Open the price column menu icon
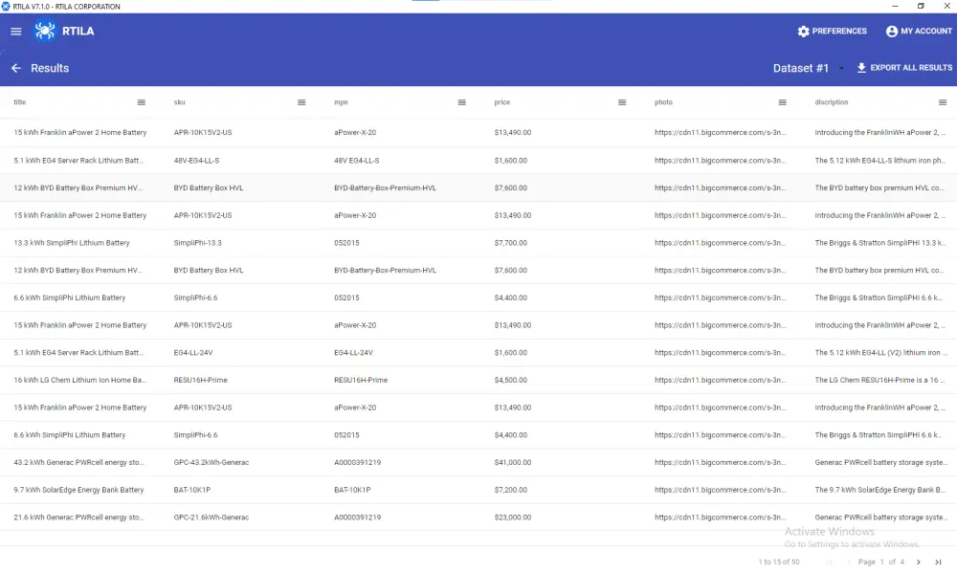The height and width of the screenshot is (573, 957). [622, 102]
